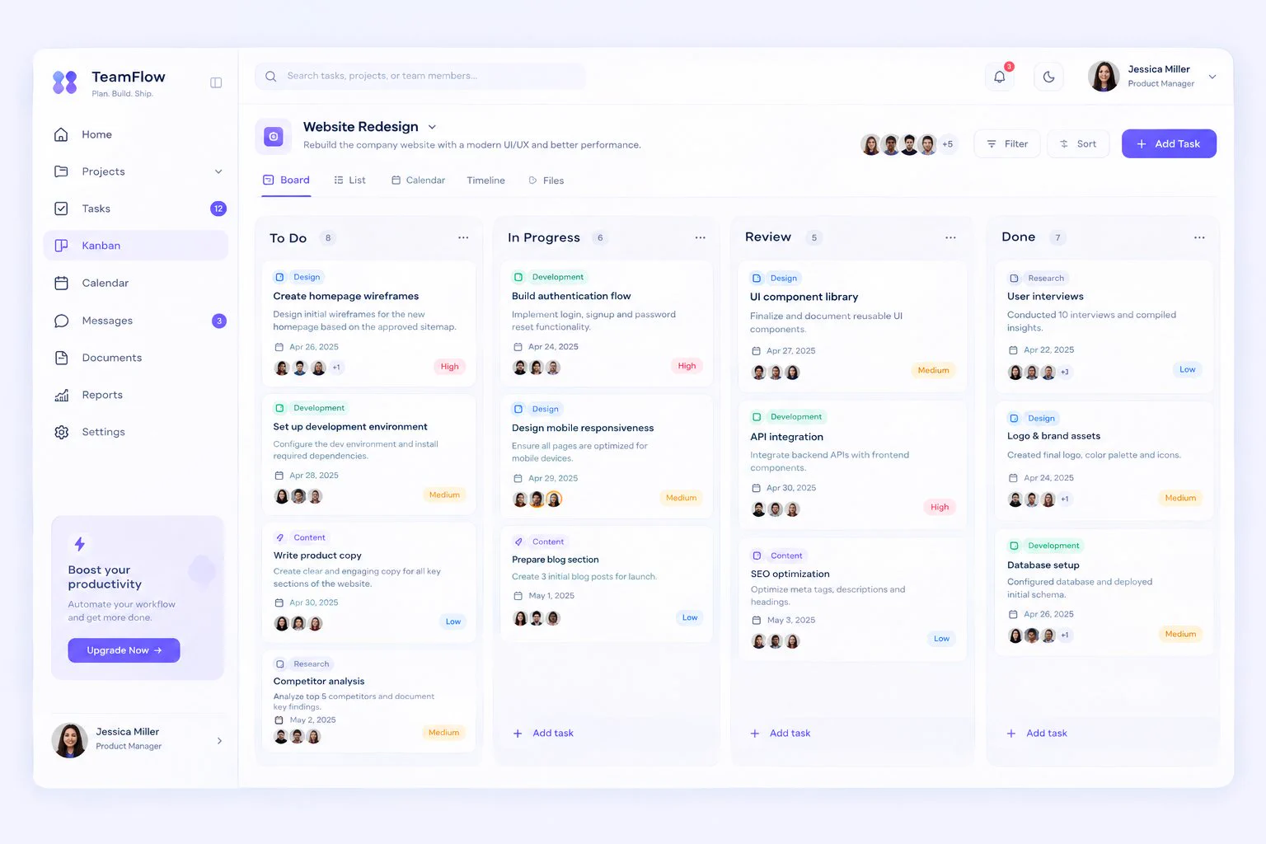
Task: Expand the Jessica Miller profile in the sidebar footer
Action: point(219,741)
